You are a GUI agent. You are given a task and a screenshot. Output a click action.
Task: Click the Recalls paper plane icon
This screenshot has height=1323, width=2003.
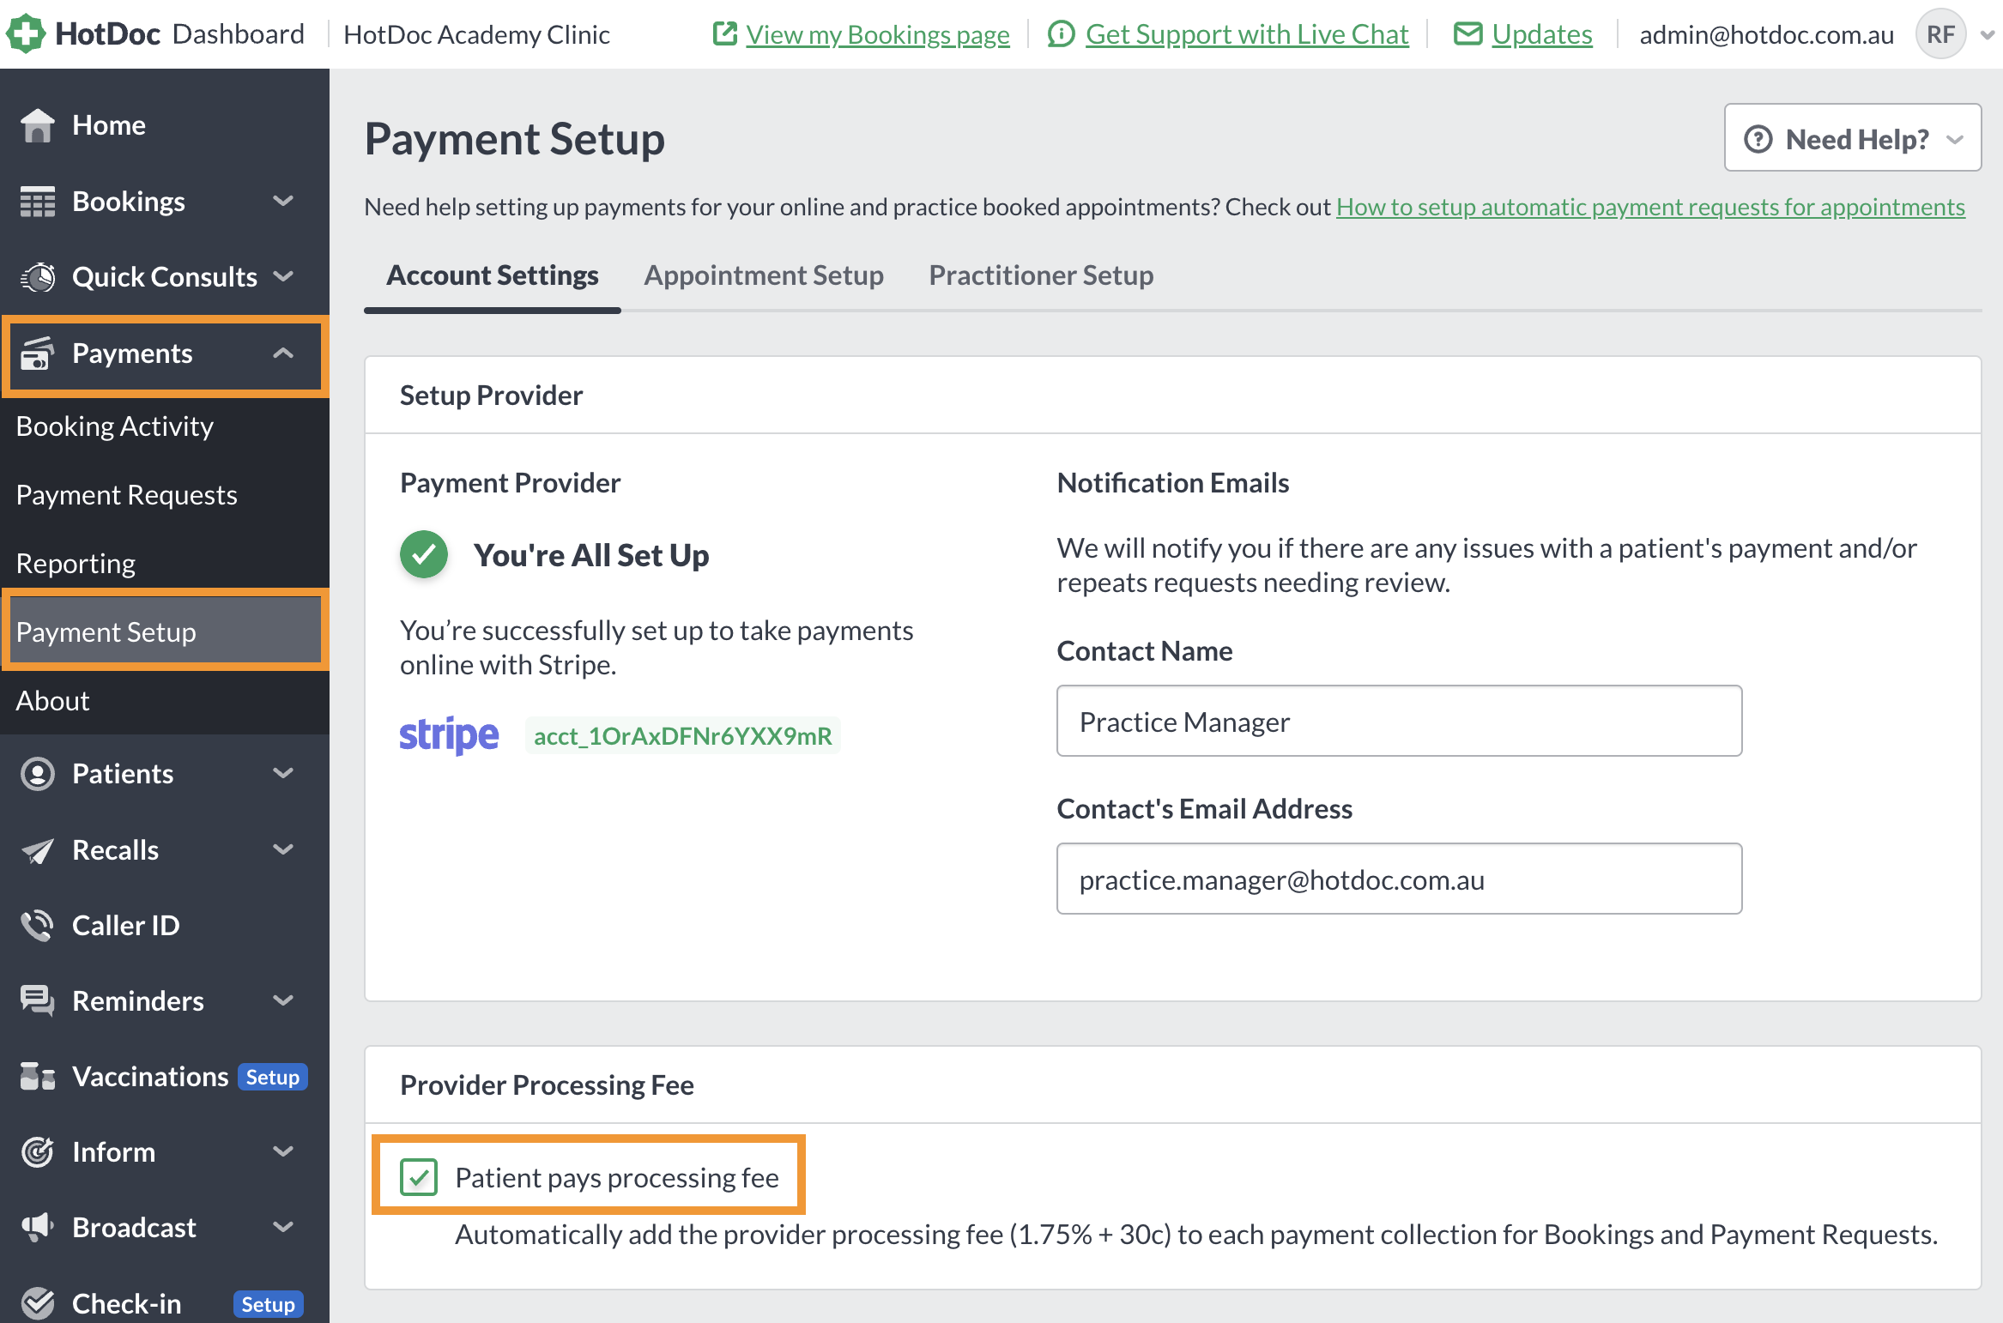coord(38,850)
